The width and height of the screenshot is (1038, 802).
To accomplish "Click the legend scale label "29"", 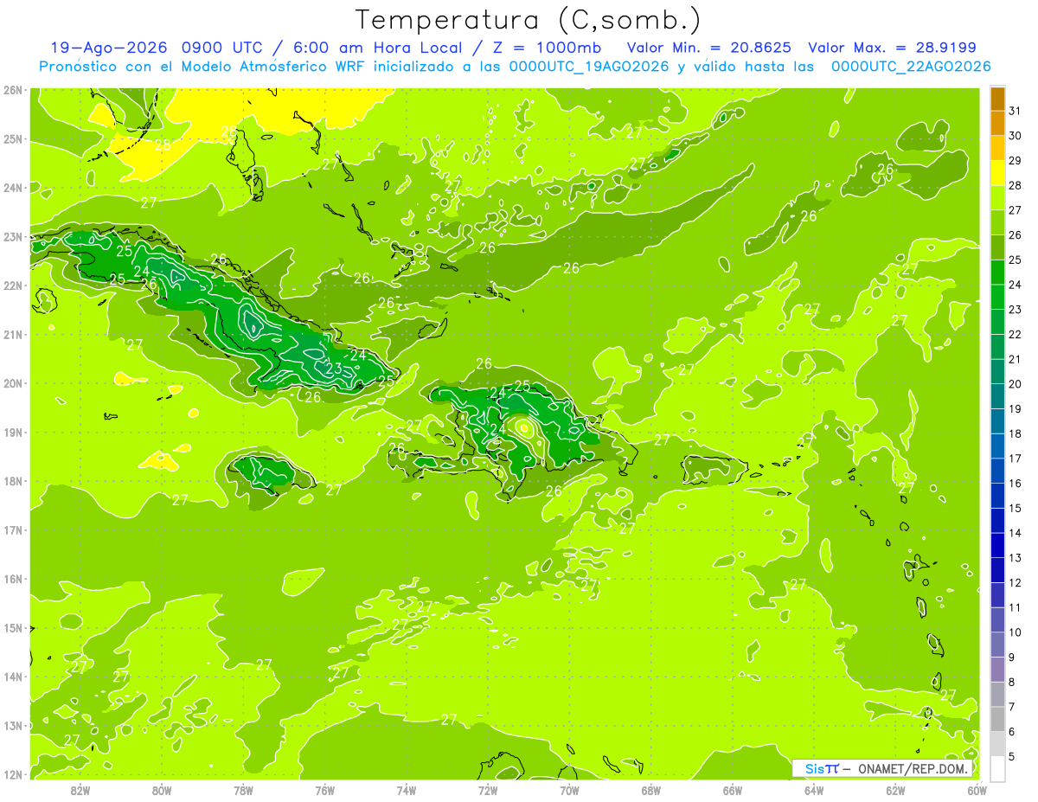I will click(x=1016, y=160).
